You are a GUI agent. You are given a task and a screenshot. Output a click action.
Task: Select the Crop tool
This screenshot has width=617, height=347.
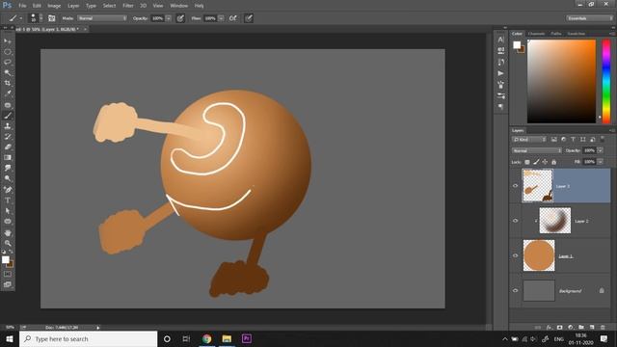8,83
